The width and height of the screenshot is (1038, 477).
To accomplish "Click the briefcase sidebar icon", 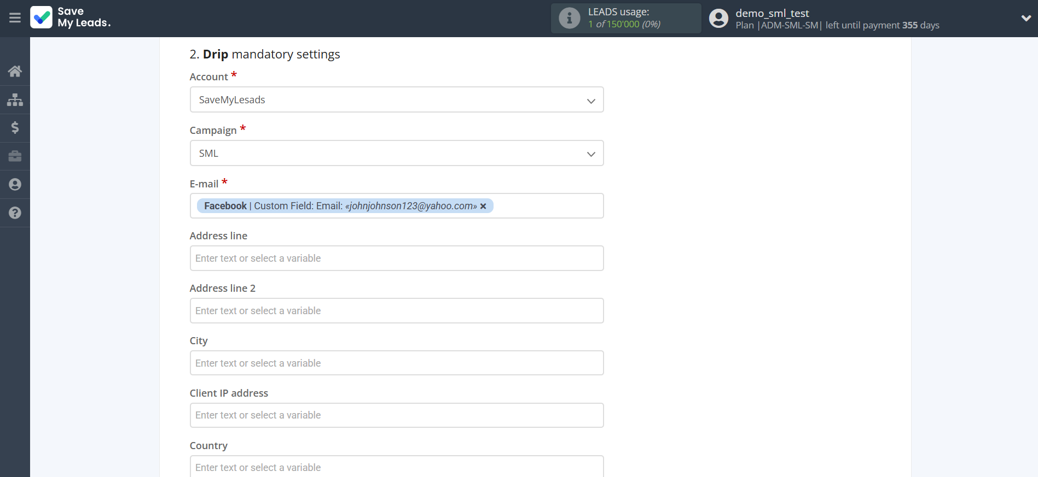I will point(15,156).
